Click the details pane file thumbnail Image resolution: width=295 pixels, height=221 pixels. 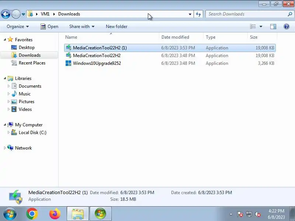tap(16, 197)
